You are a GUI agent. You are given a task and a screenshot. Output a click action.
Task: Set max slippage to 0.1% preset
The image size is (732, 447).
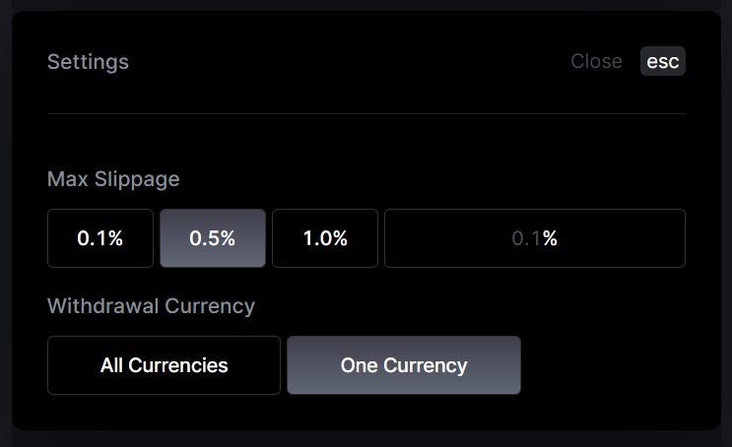pyautogui.click(x=100, y=238)
